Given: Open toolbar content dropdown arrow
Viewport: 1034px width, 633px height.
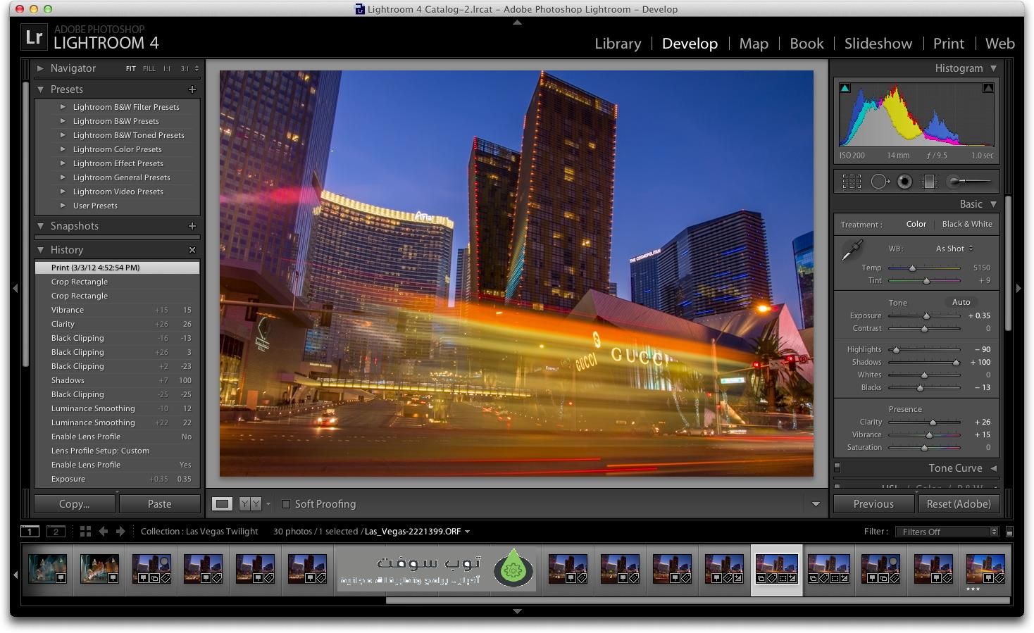Looking at the screenshot, I should [816, 504].
